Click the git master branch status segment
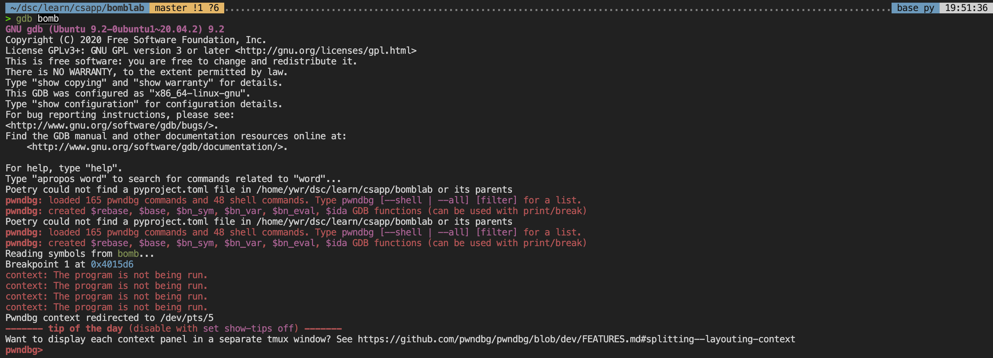 pos(187,8)
